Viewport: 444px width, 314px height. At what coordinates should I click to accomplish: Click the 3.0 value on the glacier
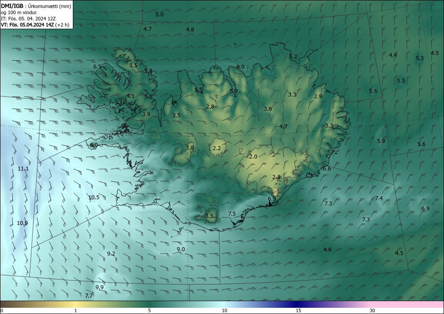pyautogui.click(x=190, y=147)
